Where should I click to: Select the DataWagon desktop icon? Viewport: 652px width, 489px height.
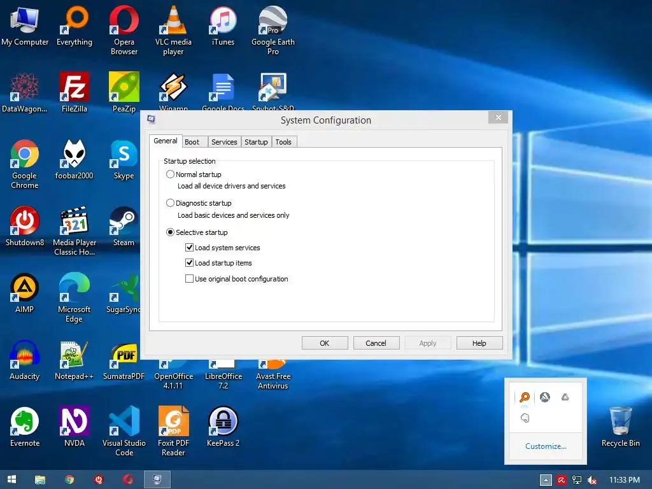[25, 92]
